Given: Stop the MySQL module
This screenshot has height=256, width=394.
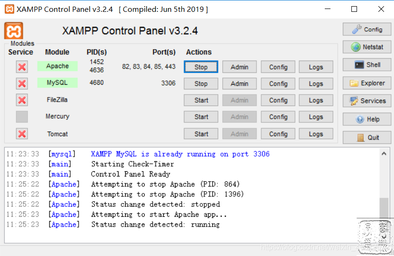Looking at the screenshot, I should pyautogui.click(x=201, y=83).
